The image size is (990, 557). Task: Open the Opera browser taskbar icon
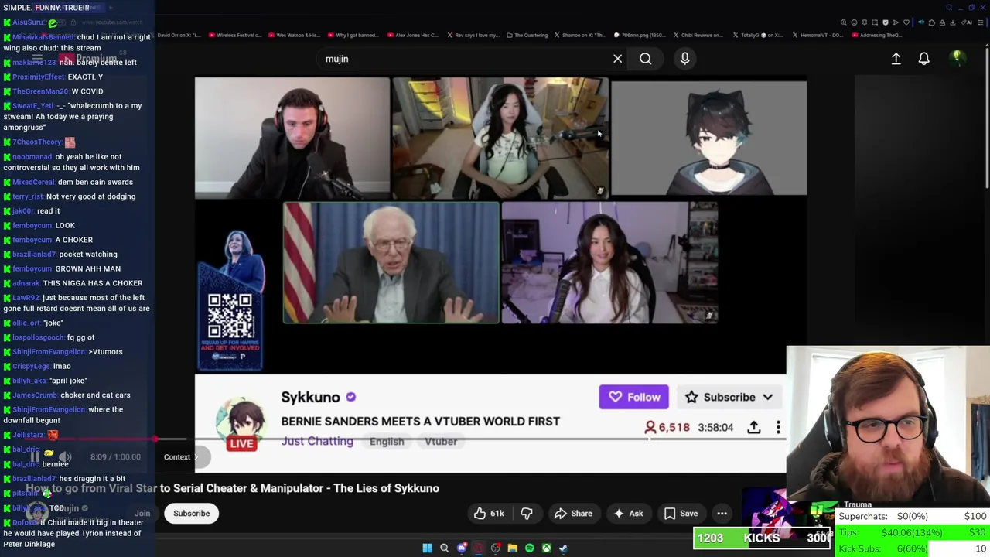click(479, 548)
